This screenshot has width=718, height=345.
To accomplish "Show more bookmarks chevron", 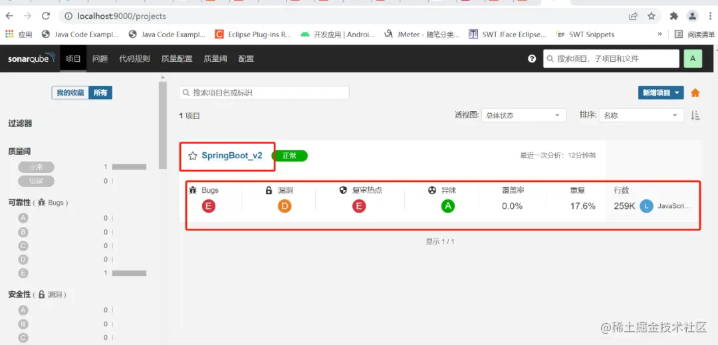I will tap(660, 35).
